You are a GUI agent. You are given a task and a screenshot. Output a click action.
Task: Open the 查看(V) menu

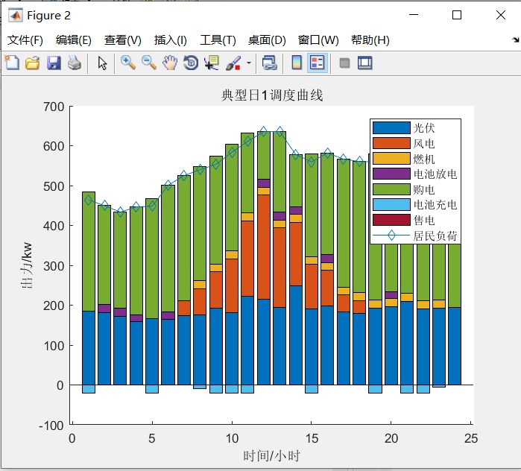click(122, 40)
